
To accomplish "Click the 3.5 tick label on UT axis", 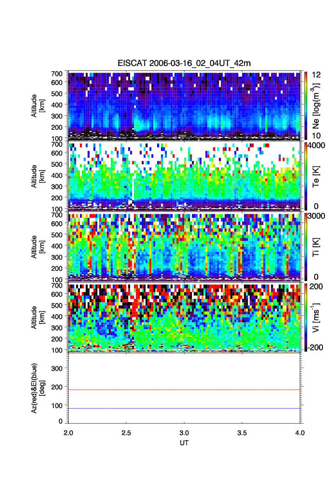I will [x=242, y=432].
